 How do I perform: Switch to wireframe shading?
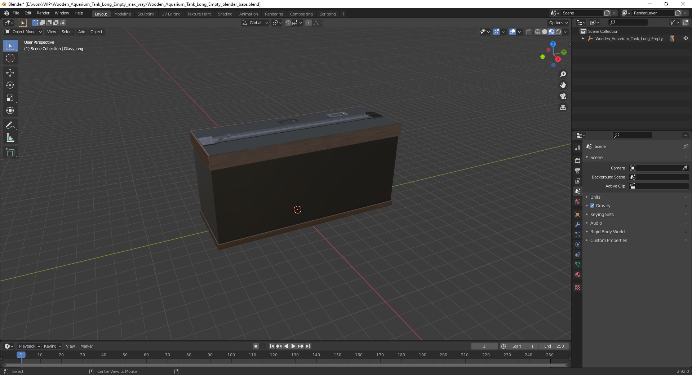(538, 32)
